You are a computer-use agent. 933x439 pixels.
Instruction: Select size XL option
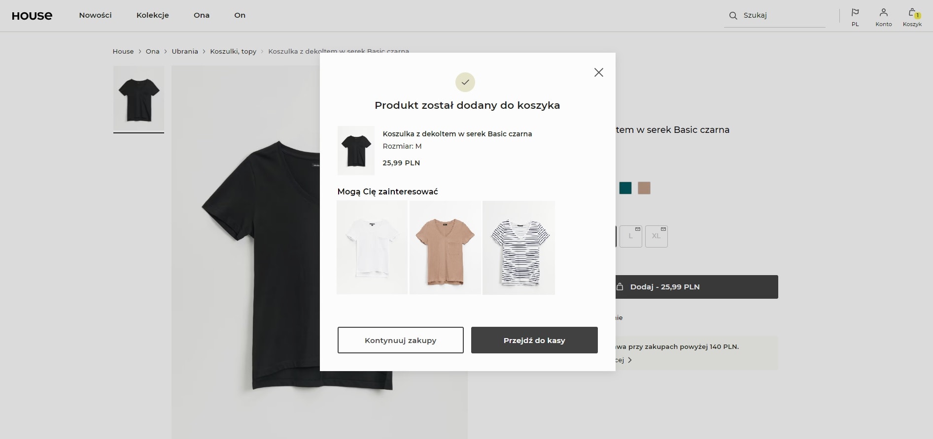click(x=656, y=236)
